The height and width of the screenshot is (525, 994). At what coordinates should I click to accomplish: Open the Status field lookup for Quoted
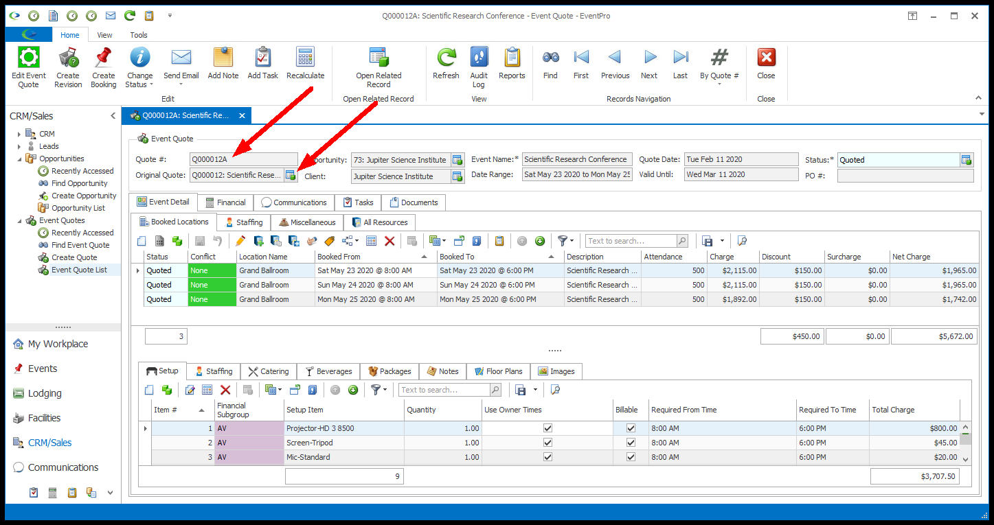tap(967, 160)
